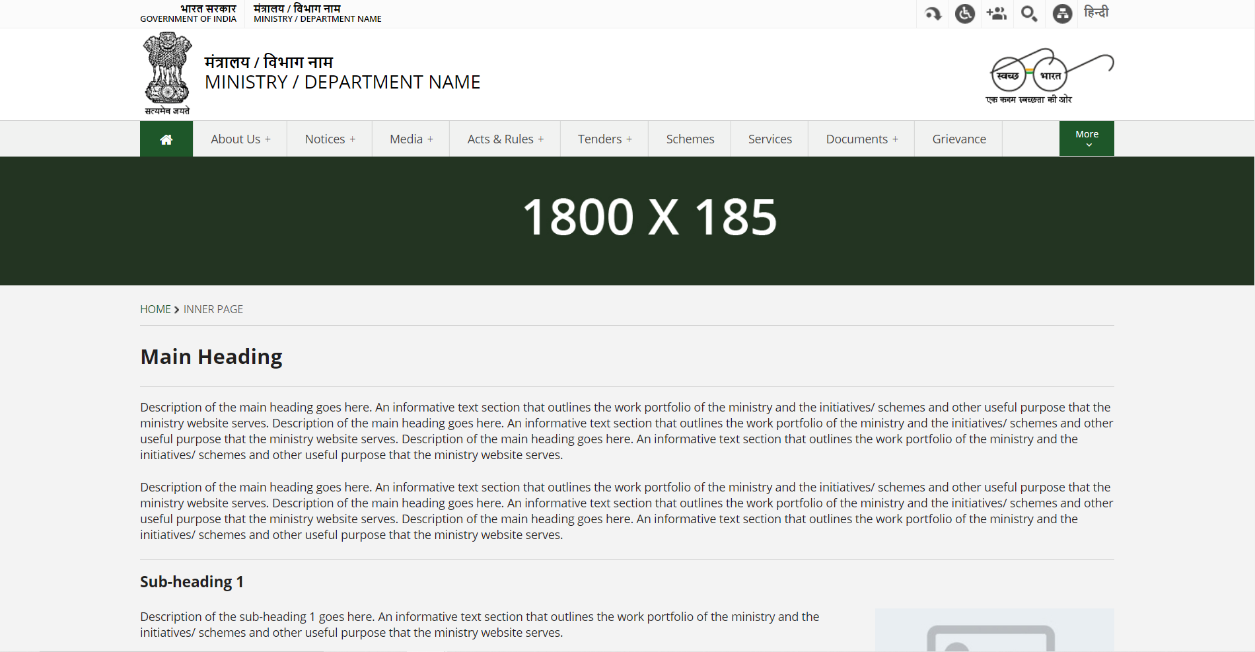Viewport: 1255px width, 652px height.
Task: Click the national emblem logo
Action: click(x=167, y=73)
